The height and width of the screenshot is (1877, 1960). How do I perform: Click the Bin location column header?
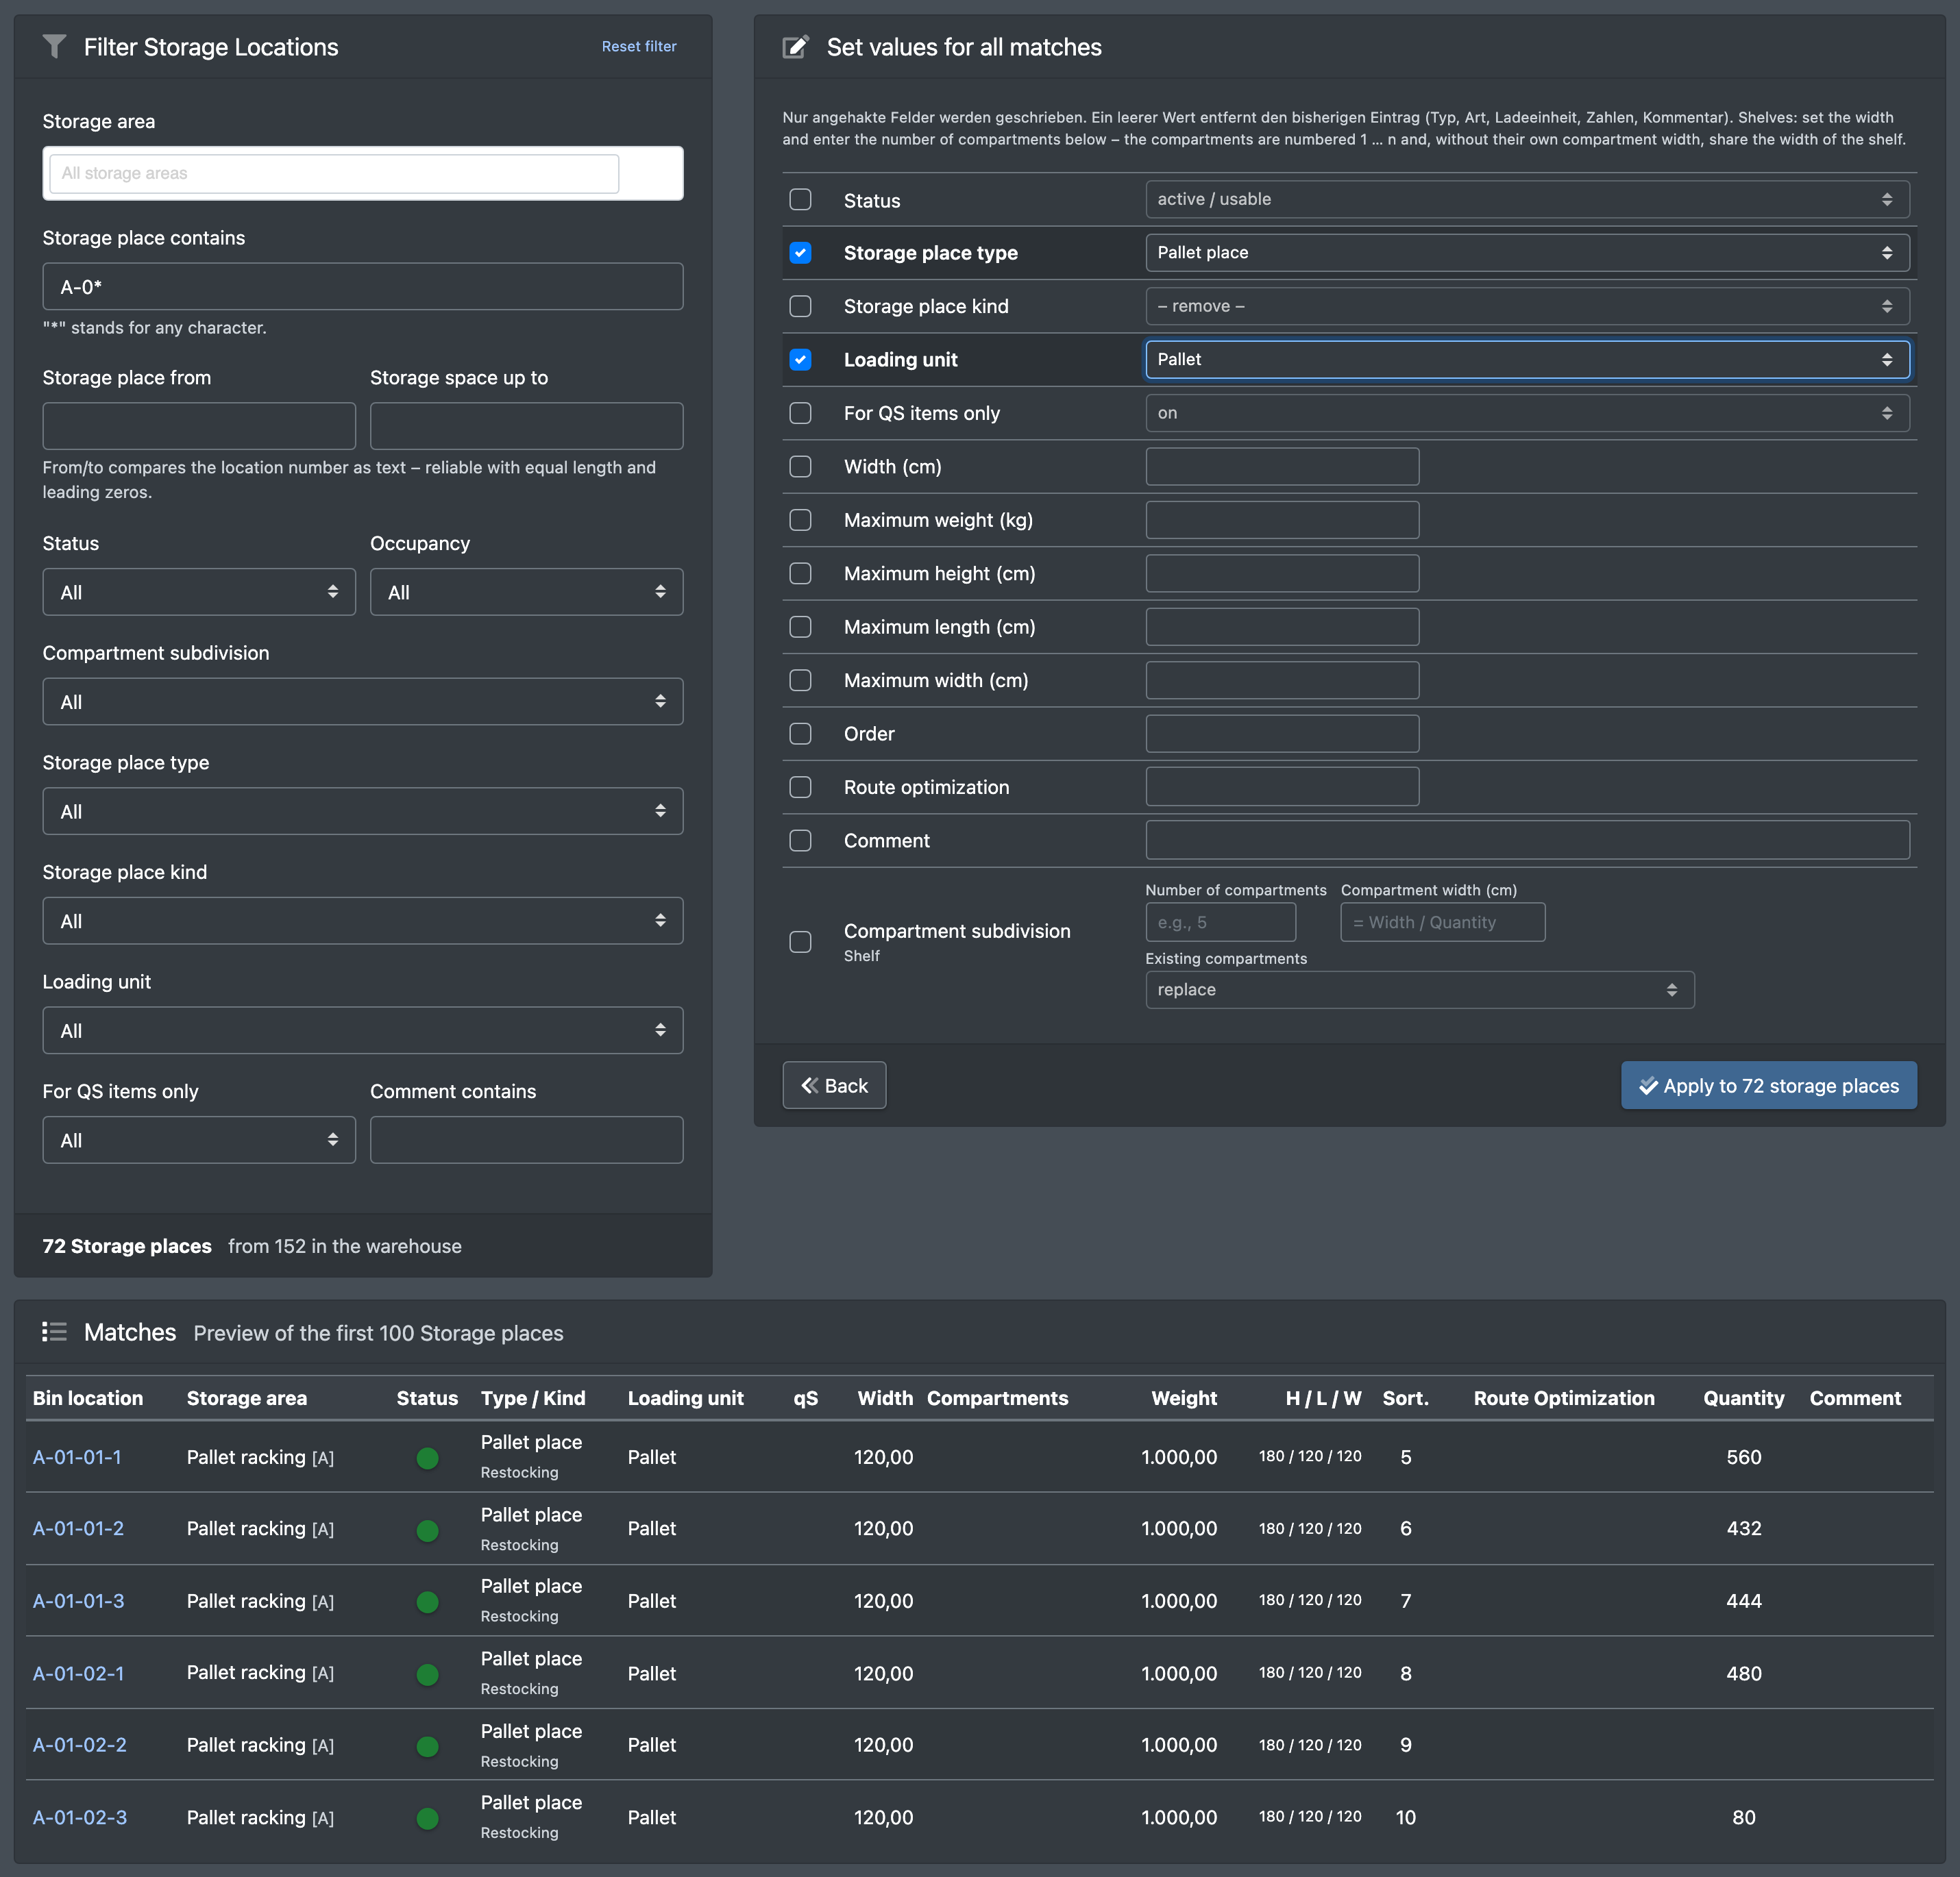pyautogui.click(x=88, y=1398)
